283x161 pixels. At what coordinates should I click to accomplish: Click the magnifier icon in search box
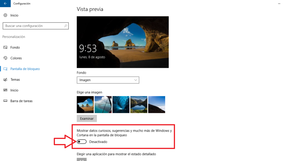point(66,26)
